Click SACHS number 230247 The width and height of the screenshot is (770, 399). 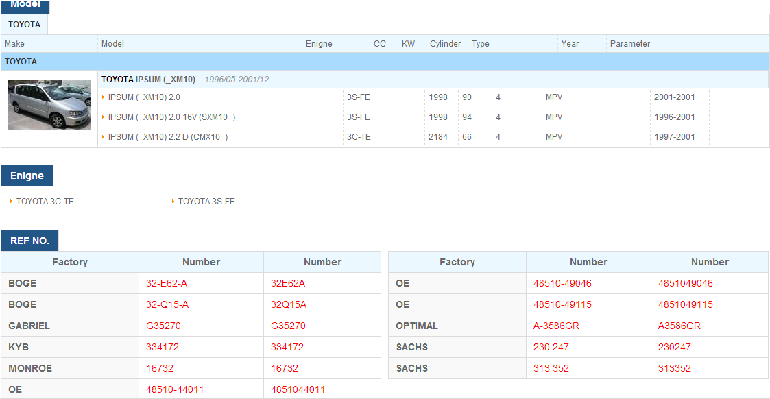tap(674, 347)
